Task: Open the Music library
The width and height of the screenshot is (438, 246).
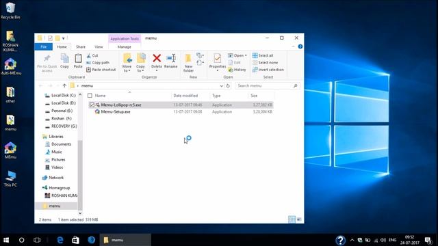Action: (53, 152)
